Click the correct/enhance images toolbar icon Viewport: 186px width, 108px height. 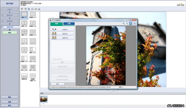35,9
